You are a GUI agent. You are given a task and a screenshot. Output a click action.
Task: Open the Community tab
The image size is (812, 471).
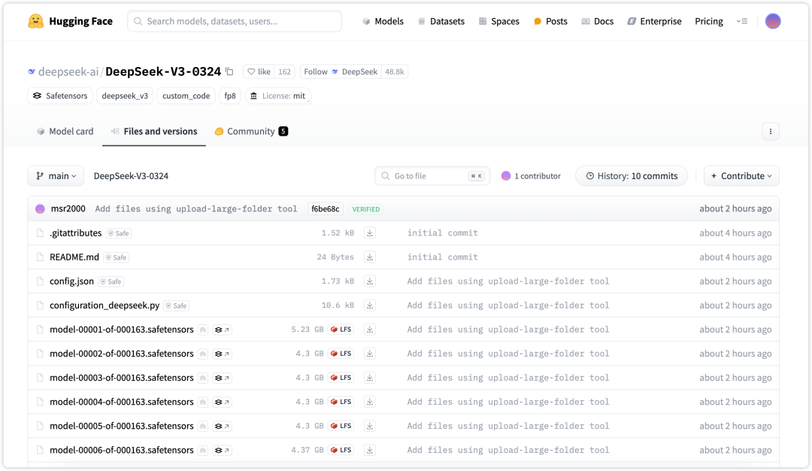coord(250,132)
